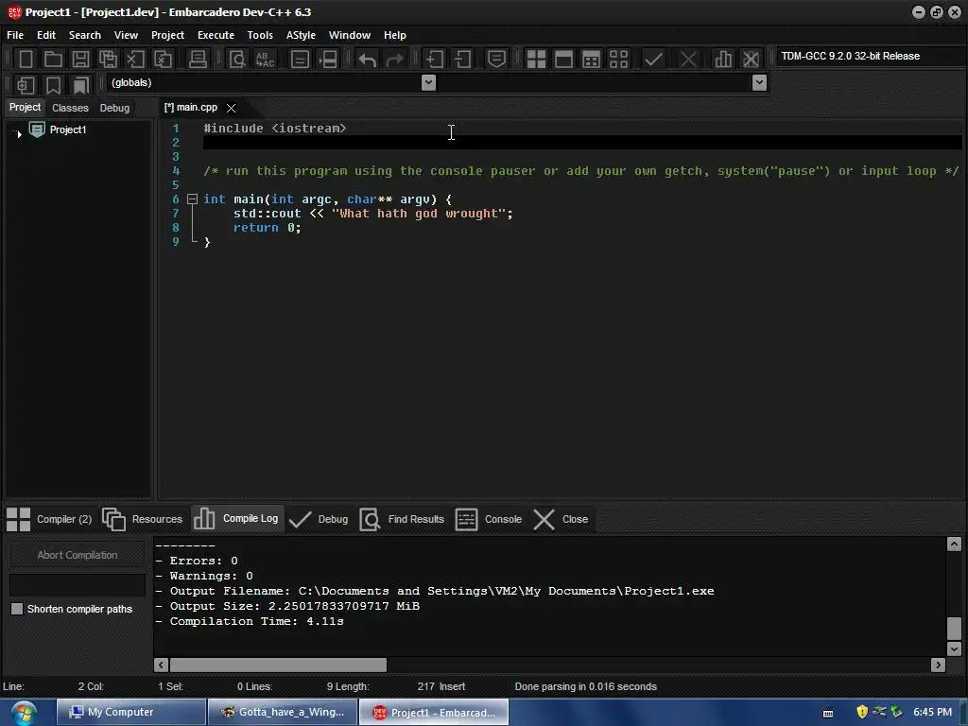Click the Close All files toolbar icon
This screenshot has width=968, height=726.
pos(163,60)
